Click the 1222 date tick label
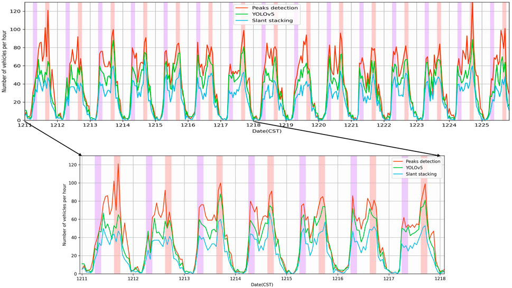Image resolution: width=512 pixels, height=288 pixels. [x=384, y=125]
